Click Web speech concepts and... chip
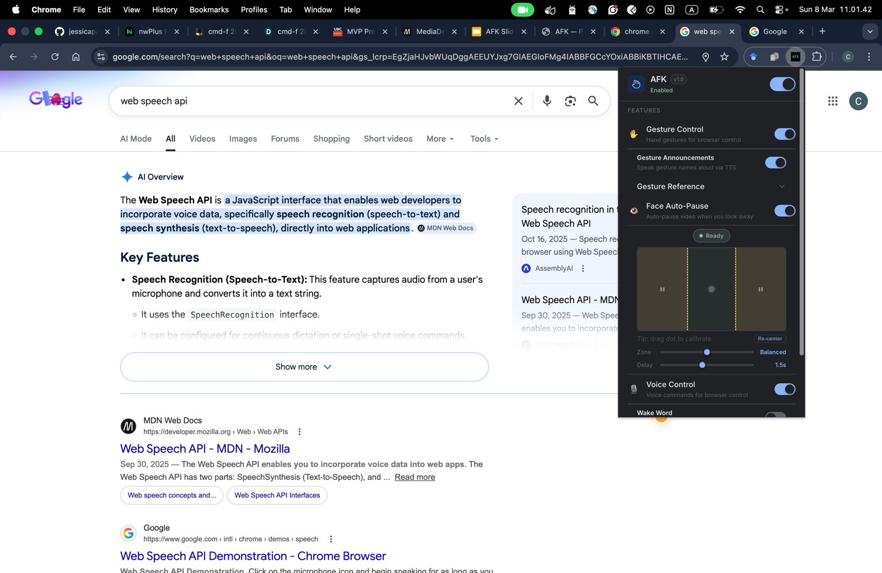Screen dimensions: 882x573 (171, 495)
